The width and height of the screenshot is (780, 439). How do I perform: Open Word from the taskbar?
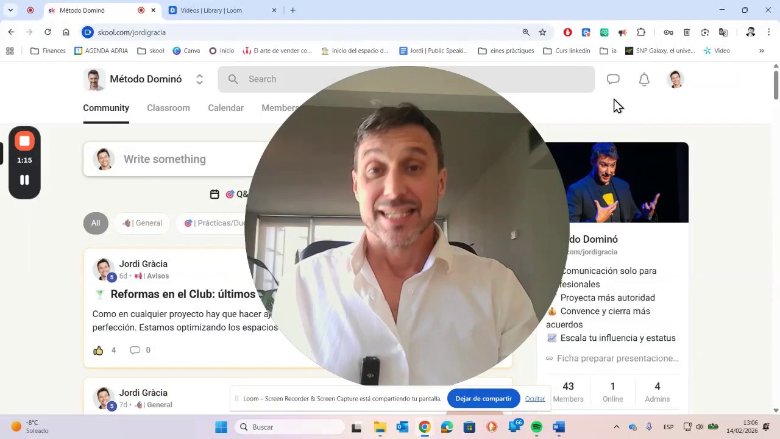559,427
